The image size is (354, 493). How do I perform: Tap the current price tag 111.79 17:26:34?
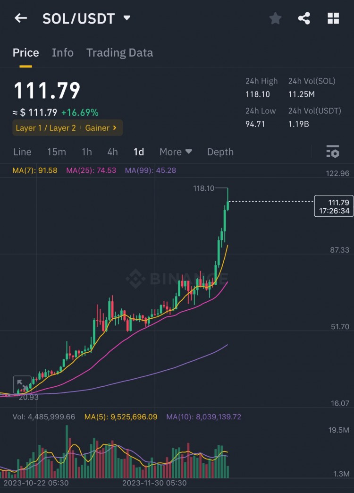pyautogui.click(x=334, y=206)
